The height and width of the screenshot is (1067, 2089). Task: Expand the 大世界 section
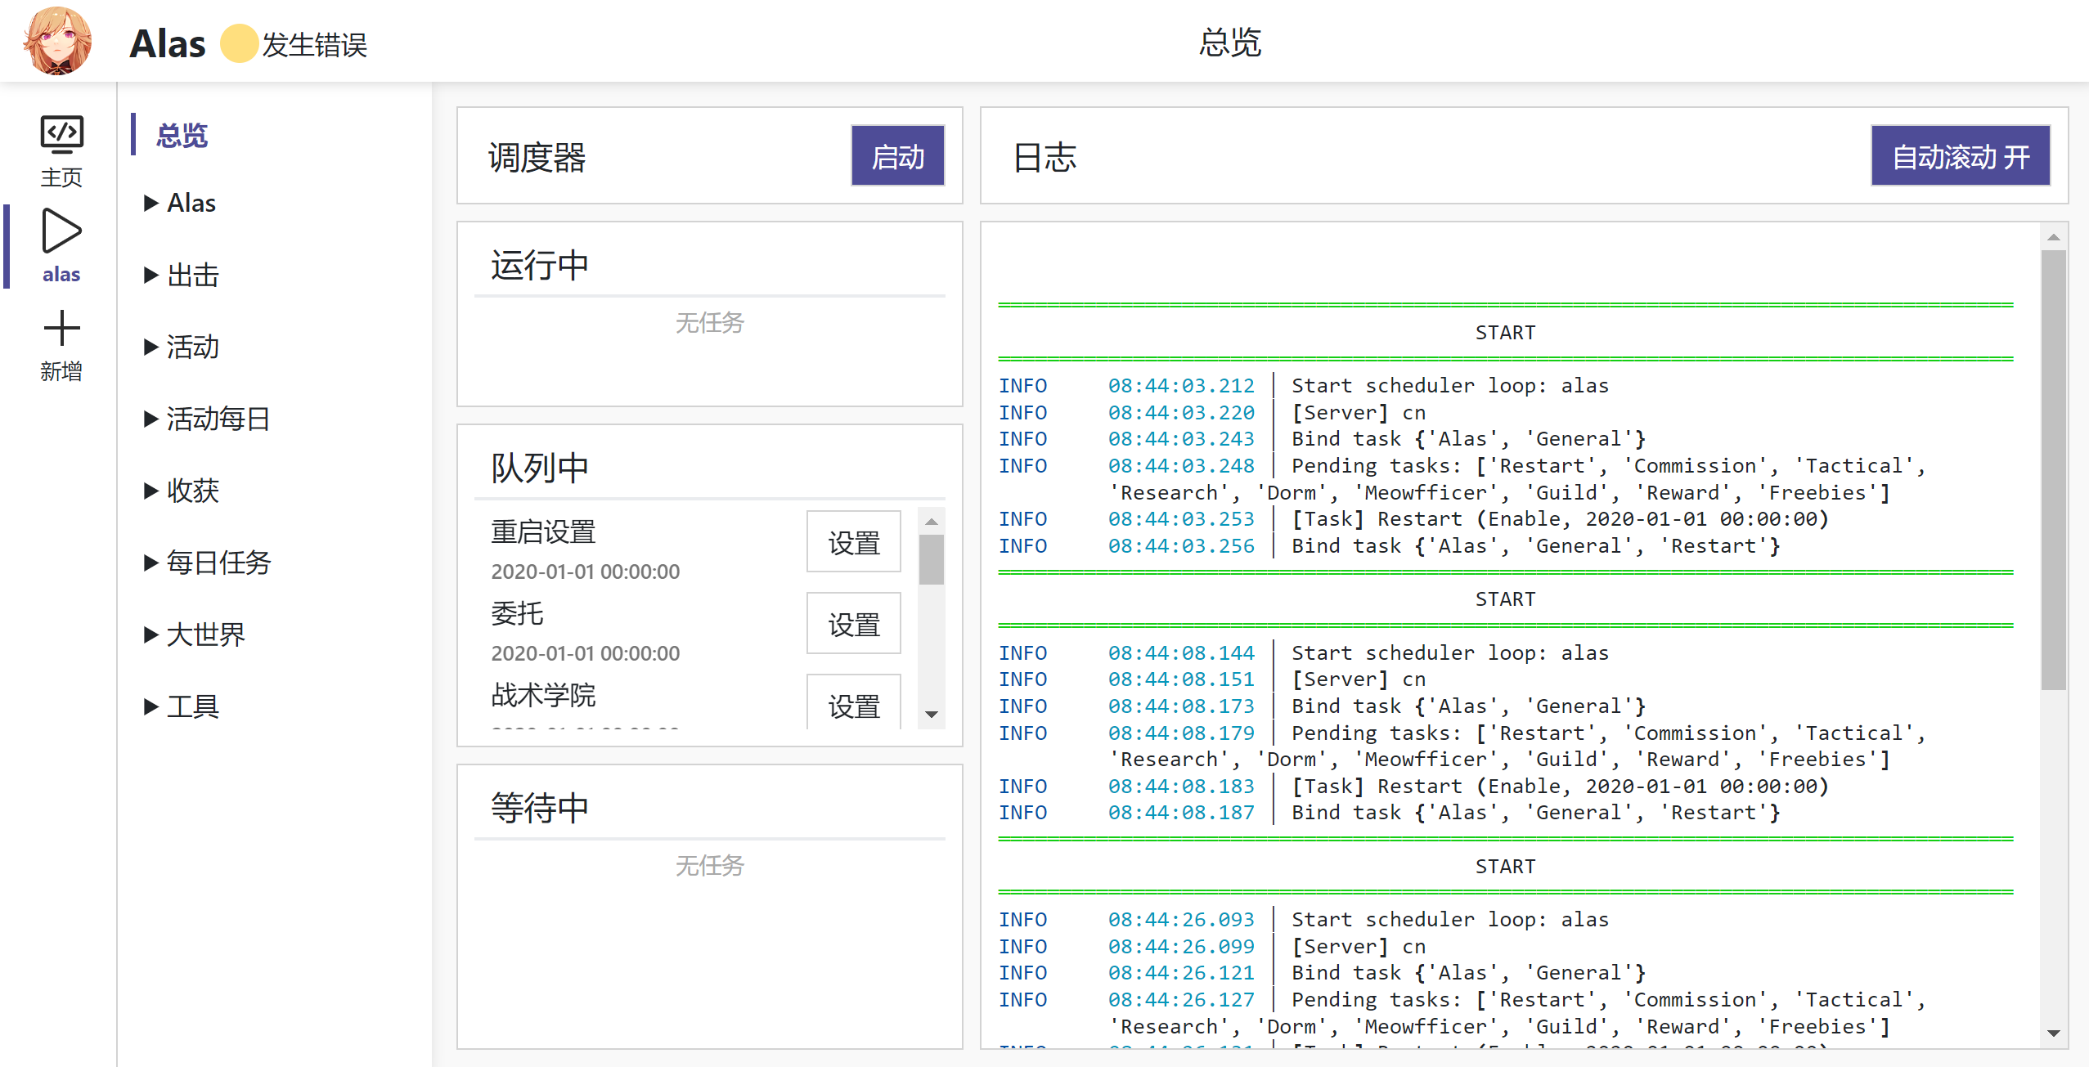pos(204,634)
